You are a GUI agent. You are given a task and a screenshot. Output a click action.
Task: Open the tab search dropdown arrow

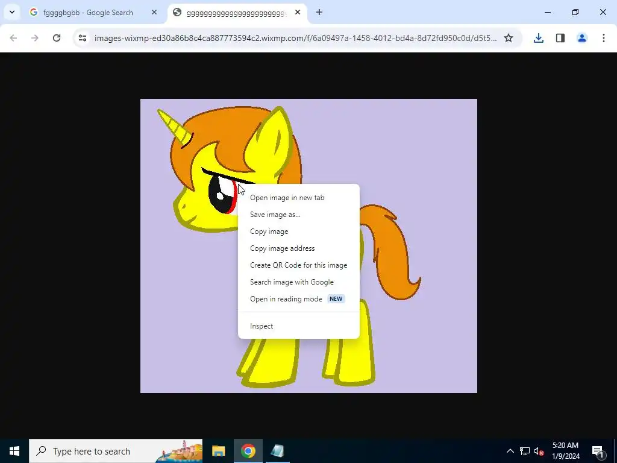click(12, 12)
